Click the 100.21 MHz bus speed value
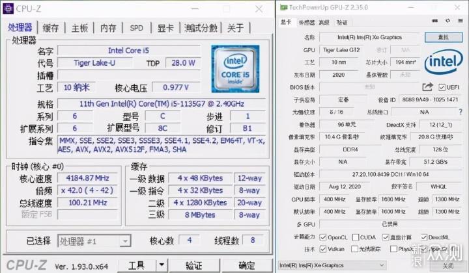Image resolution: width=469 pixels, height=273 pixels. [87, 203]
